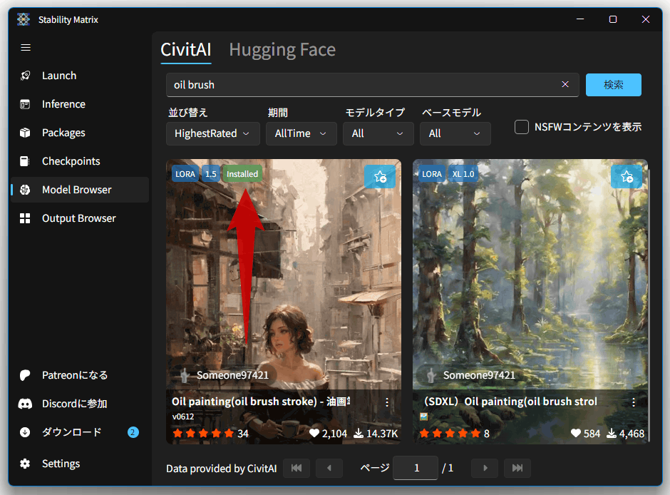Viewport: 670px width, 495px height.
Task: Open the HighestRated sort dropdown
Action: pos(213,134)
